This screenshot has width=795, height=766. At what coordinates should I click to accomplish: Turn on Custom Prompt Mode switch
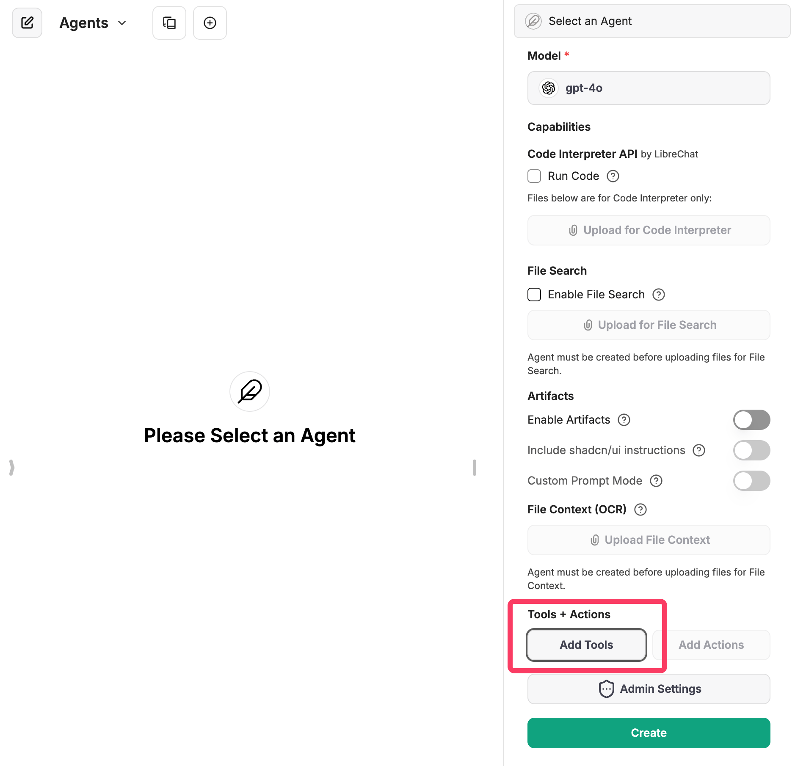point(751,481)
